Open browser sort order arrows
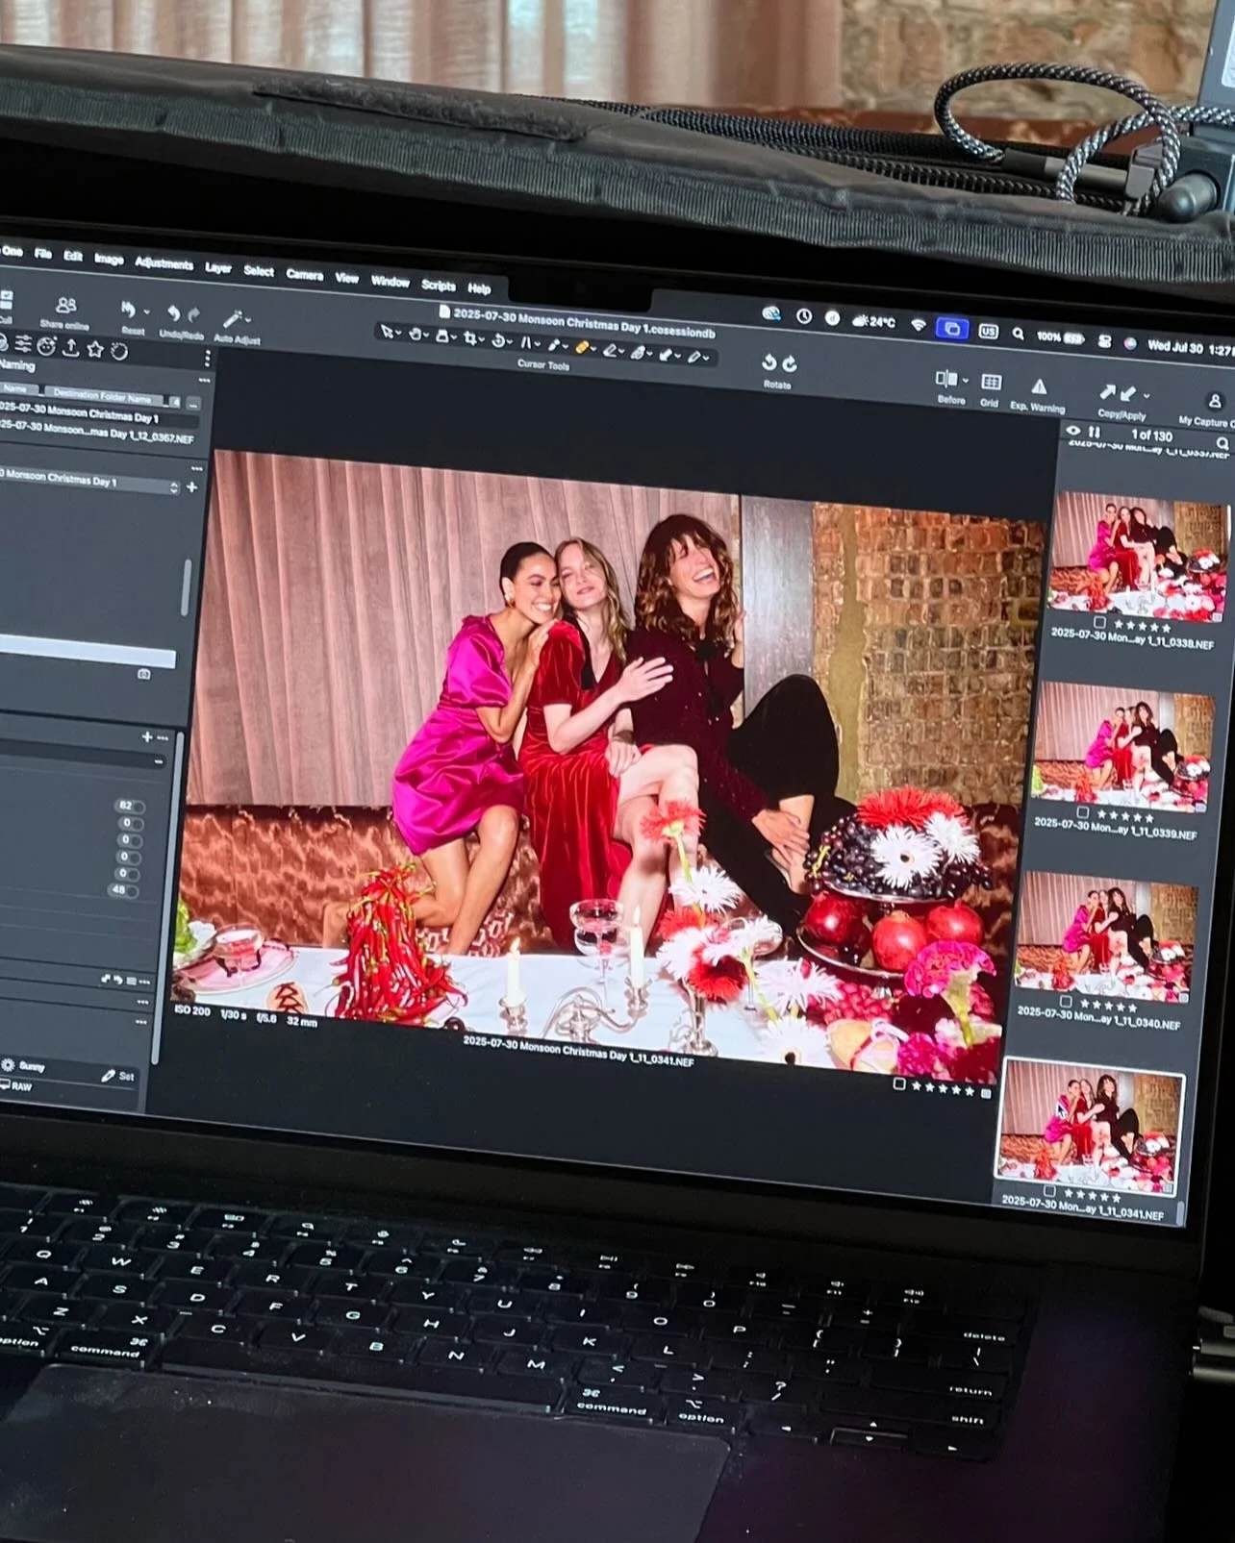 (1095, 433)
